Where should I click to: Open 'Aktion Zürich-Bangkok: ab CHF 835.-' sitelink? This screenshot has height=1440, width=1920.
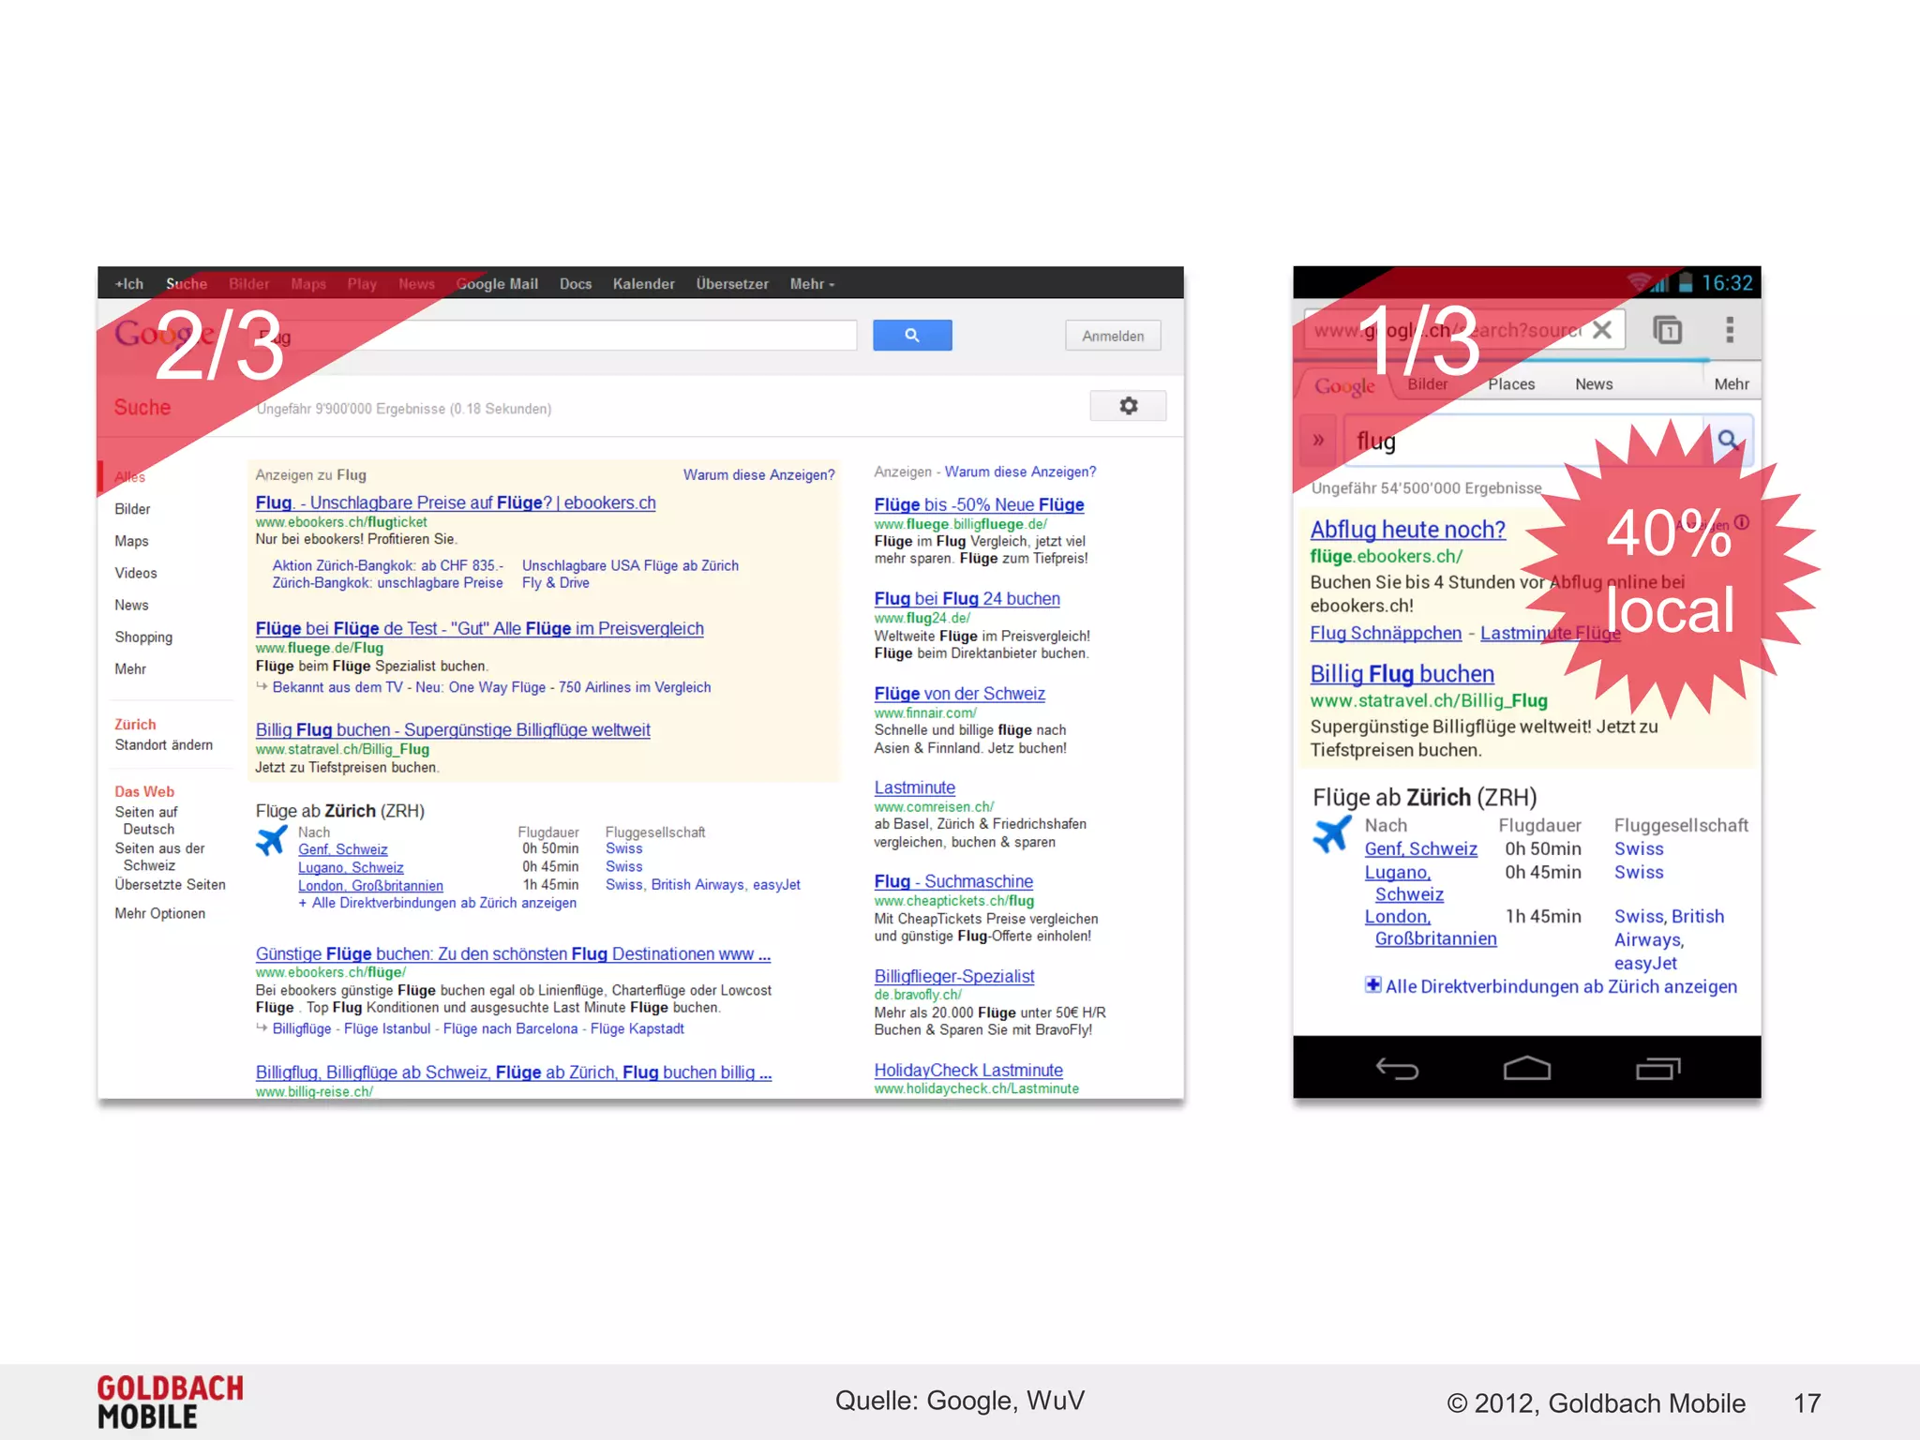(x=387, y=565)
